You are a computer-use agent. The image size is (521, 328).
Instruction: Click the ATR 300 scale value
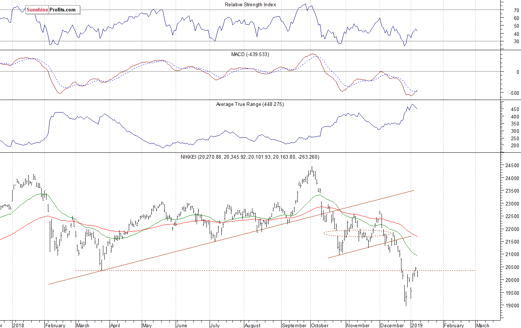pos(515,131)
